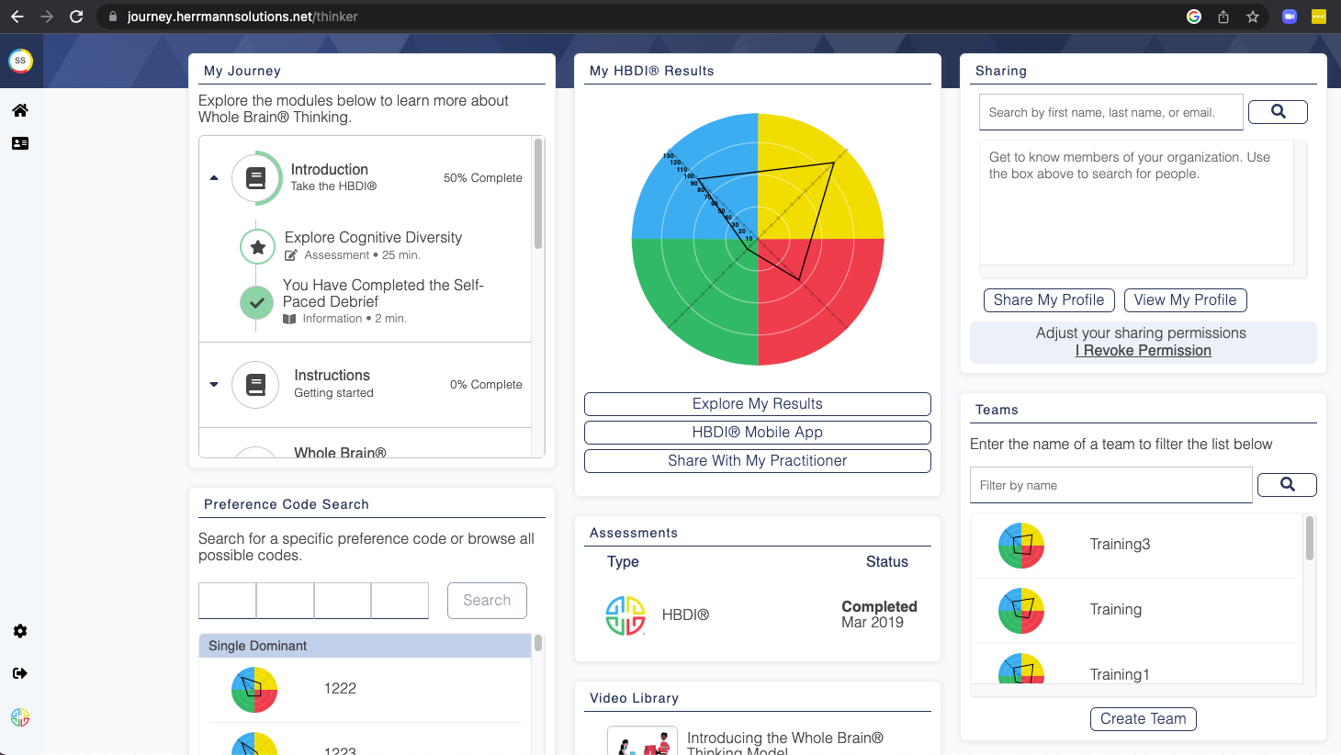Click the search icon in Sharing panel

click(1278, 112)
